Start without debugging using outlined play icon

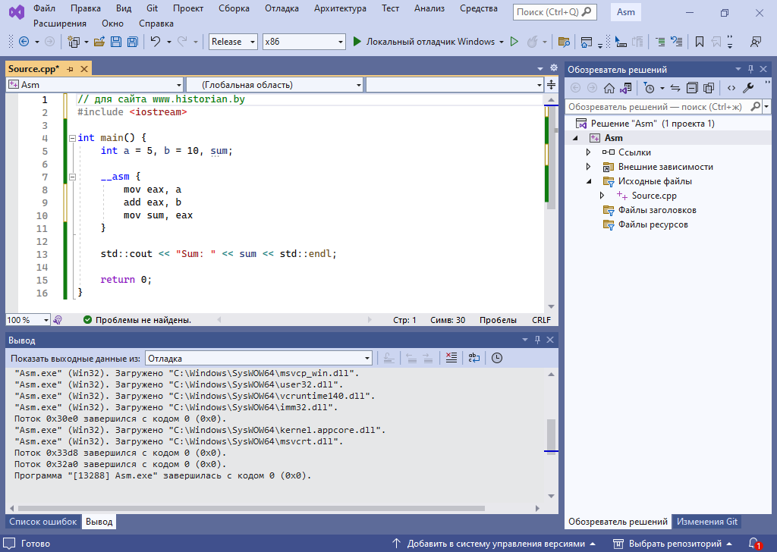tap(514, 42)
